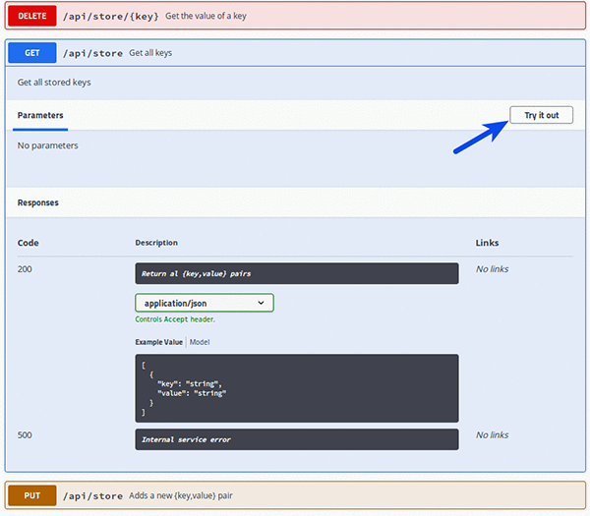Click the GET /api/store path link
This screenshot has width=590, height=516.
(92, 53)
